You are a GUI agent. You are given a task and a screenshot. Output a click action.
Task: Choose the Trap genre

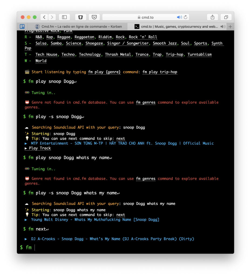(157, 54)
